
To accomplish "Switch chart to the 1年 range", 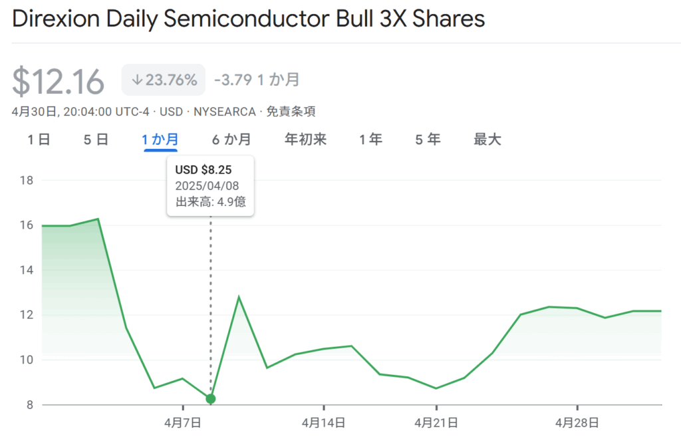I will tap(370, 140).
